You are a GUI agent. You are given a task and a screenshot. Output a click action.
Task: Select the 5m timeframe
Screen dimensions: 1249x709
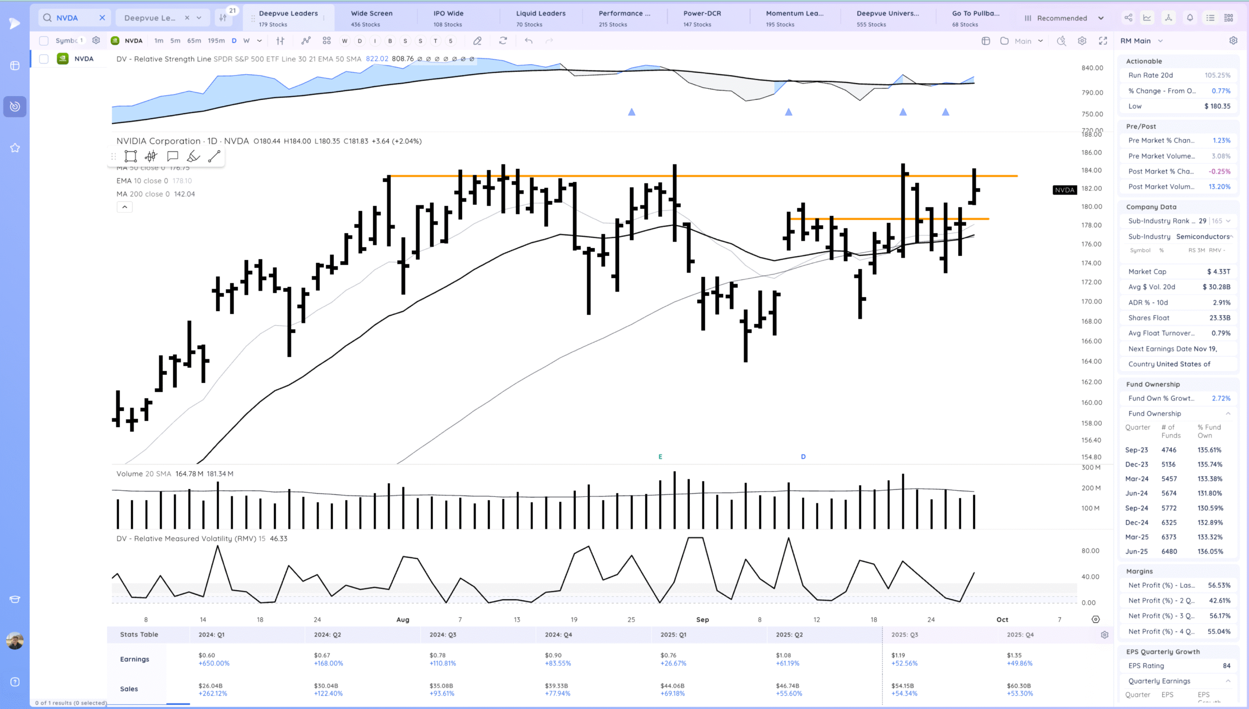175,40
